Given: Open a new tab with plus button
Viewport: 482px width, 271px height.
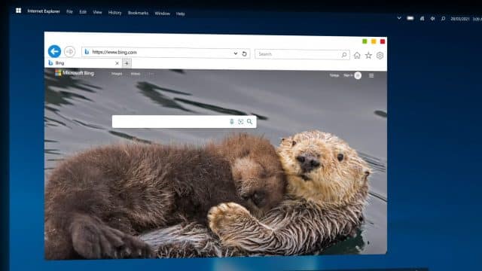Looking at the screenshot, I should coord(127,63).
